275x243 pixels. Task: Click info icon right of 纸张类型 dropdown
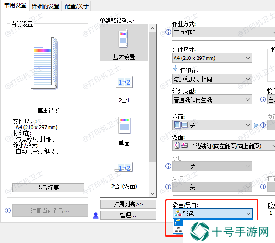point(263,99)
